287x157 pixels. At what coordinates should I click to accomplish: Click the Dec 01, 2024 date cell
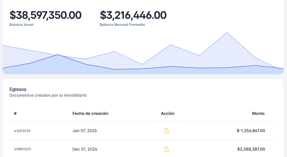click(x=85, y=149)
